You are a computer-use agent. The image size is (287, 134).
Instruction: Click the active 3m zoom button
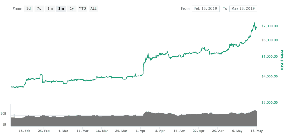click(61, 8)
